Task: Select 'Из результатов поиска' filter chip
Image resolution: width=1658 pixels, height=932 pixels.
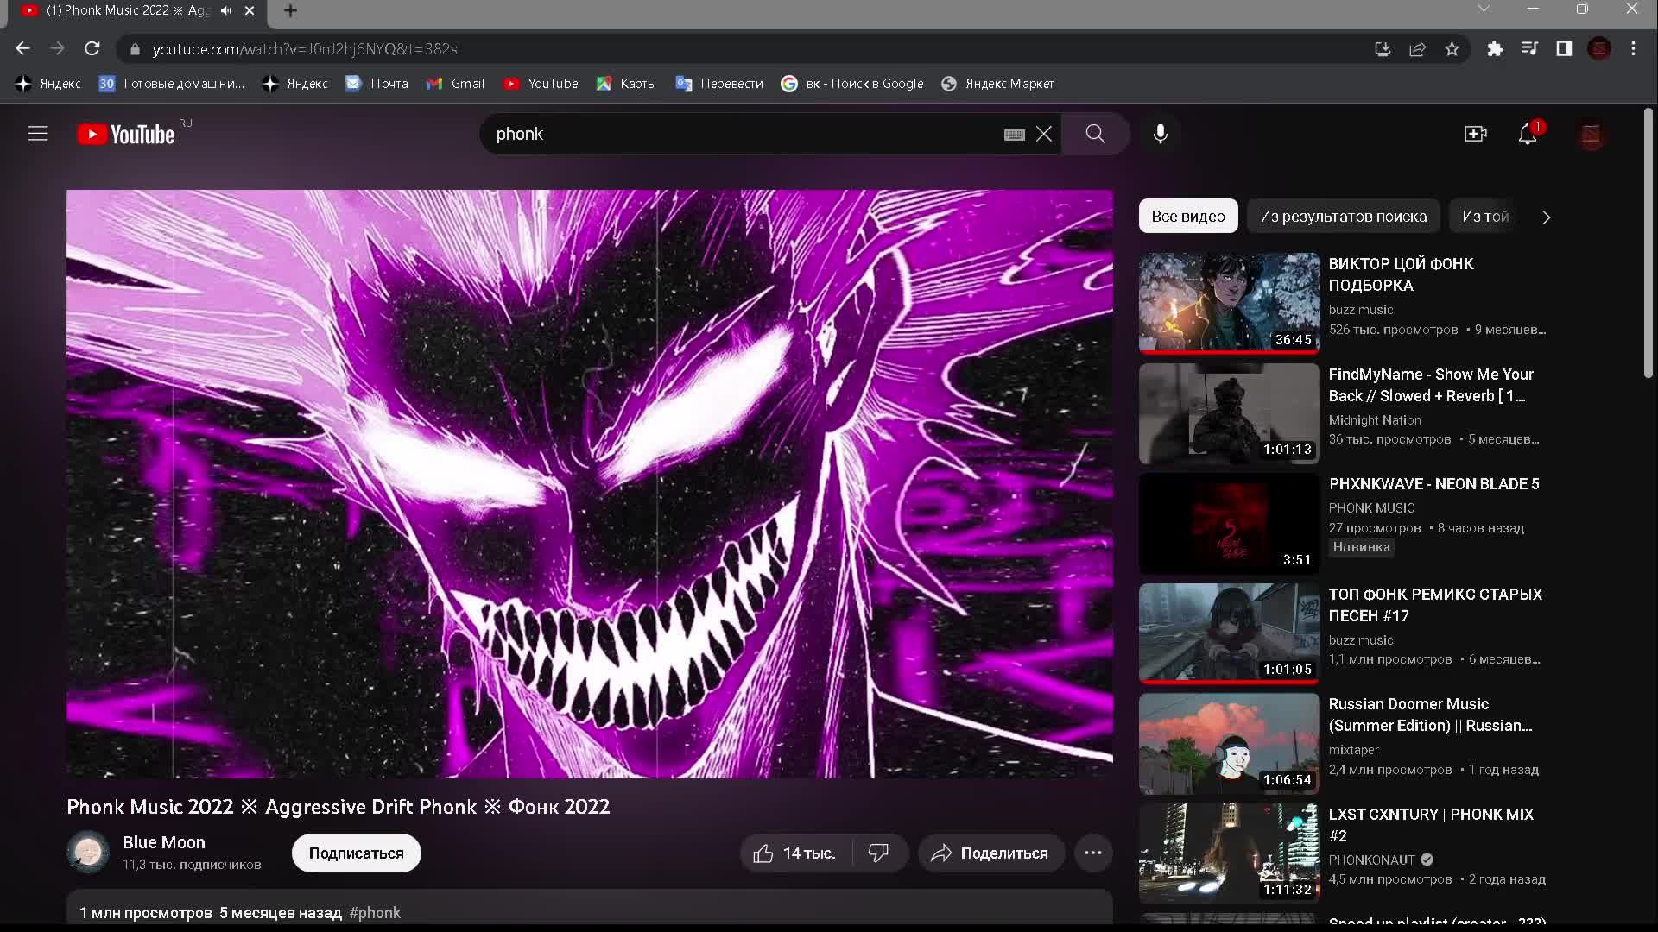Action: click(1343, 217)
